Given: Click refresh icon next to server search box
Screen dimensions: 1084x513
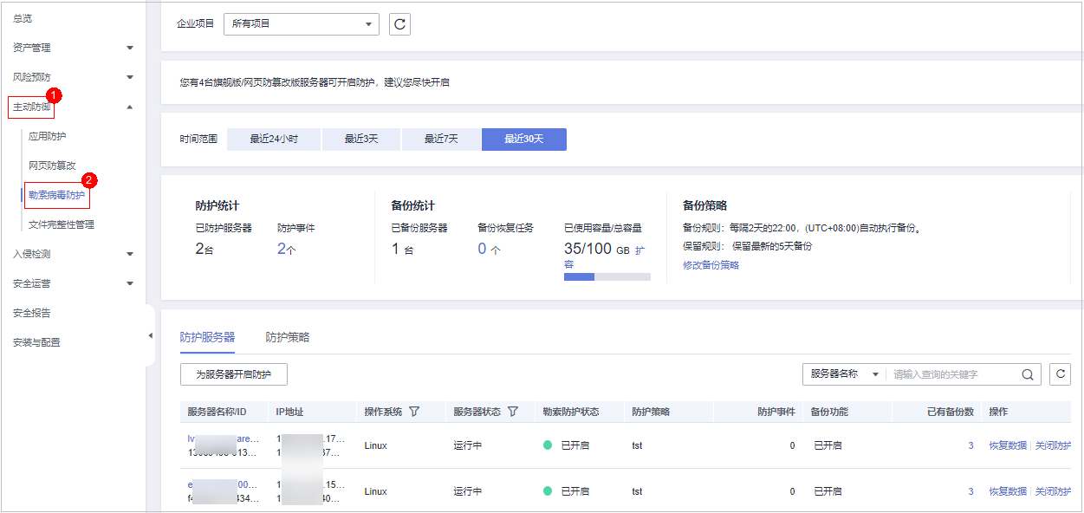Looking at the screenshot, I should [1060, 374].
